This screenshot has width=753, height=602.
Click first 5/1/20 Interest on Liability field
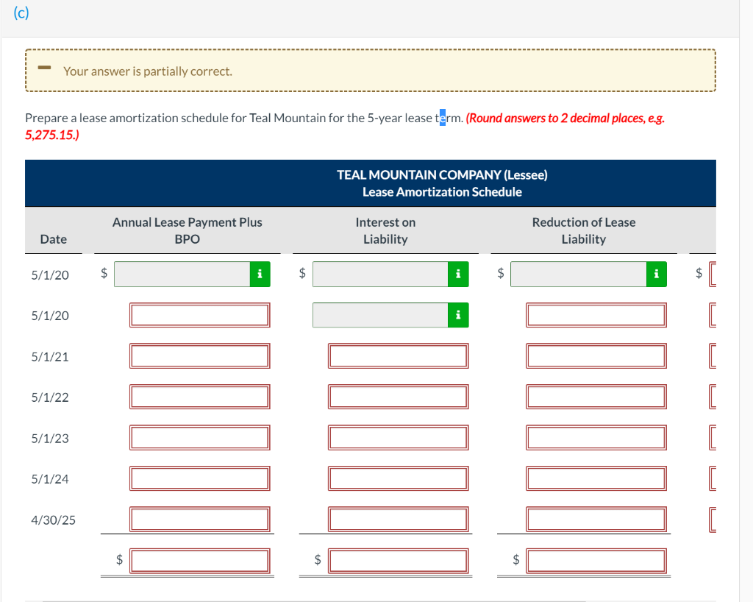380,275
